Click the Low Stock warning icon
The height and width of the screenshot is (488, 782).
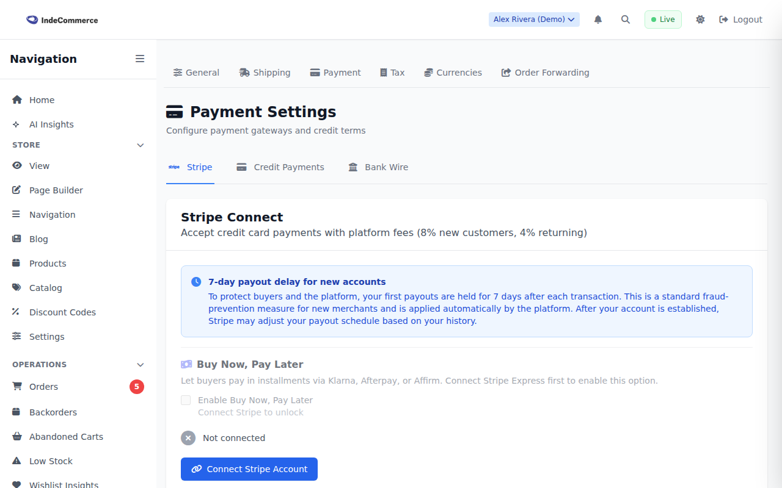tap(16, 461)
